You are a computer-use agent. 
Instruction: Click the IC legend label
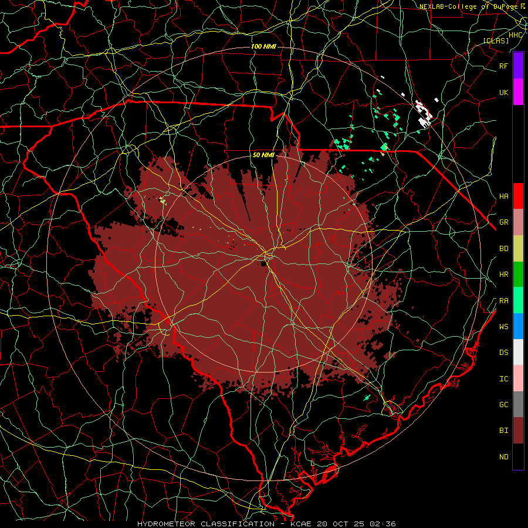(x=503, y=379)
